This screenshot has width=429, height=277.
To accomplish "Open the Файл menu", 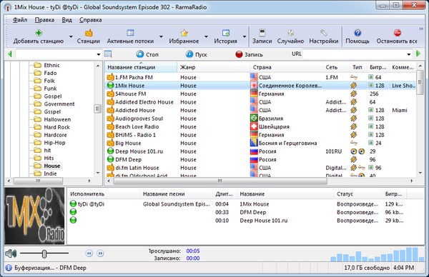I will pyautogui.click(x=20, y=20).
